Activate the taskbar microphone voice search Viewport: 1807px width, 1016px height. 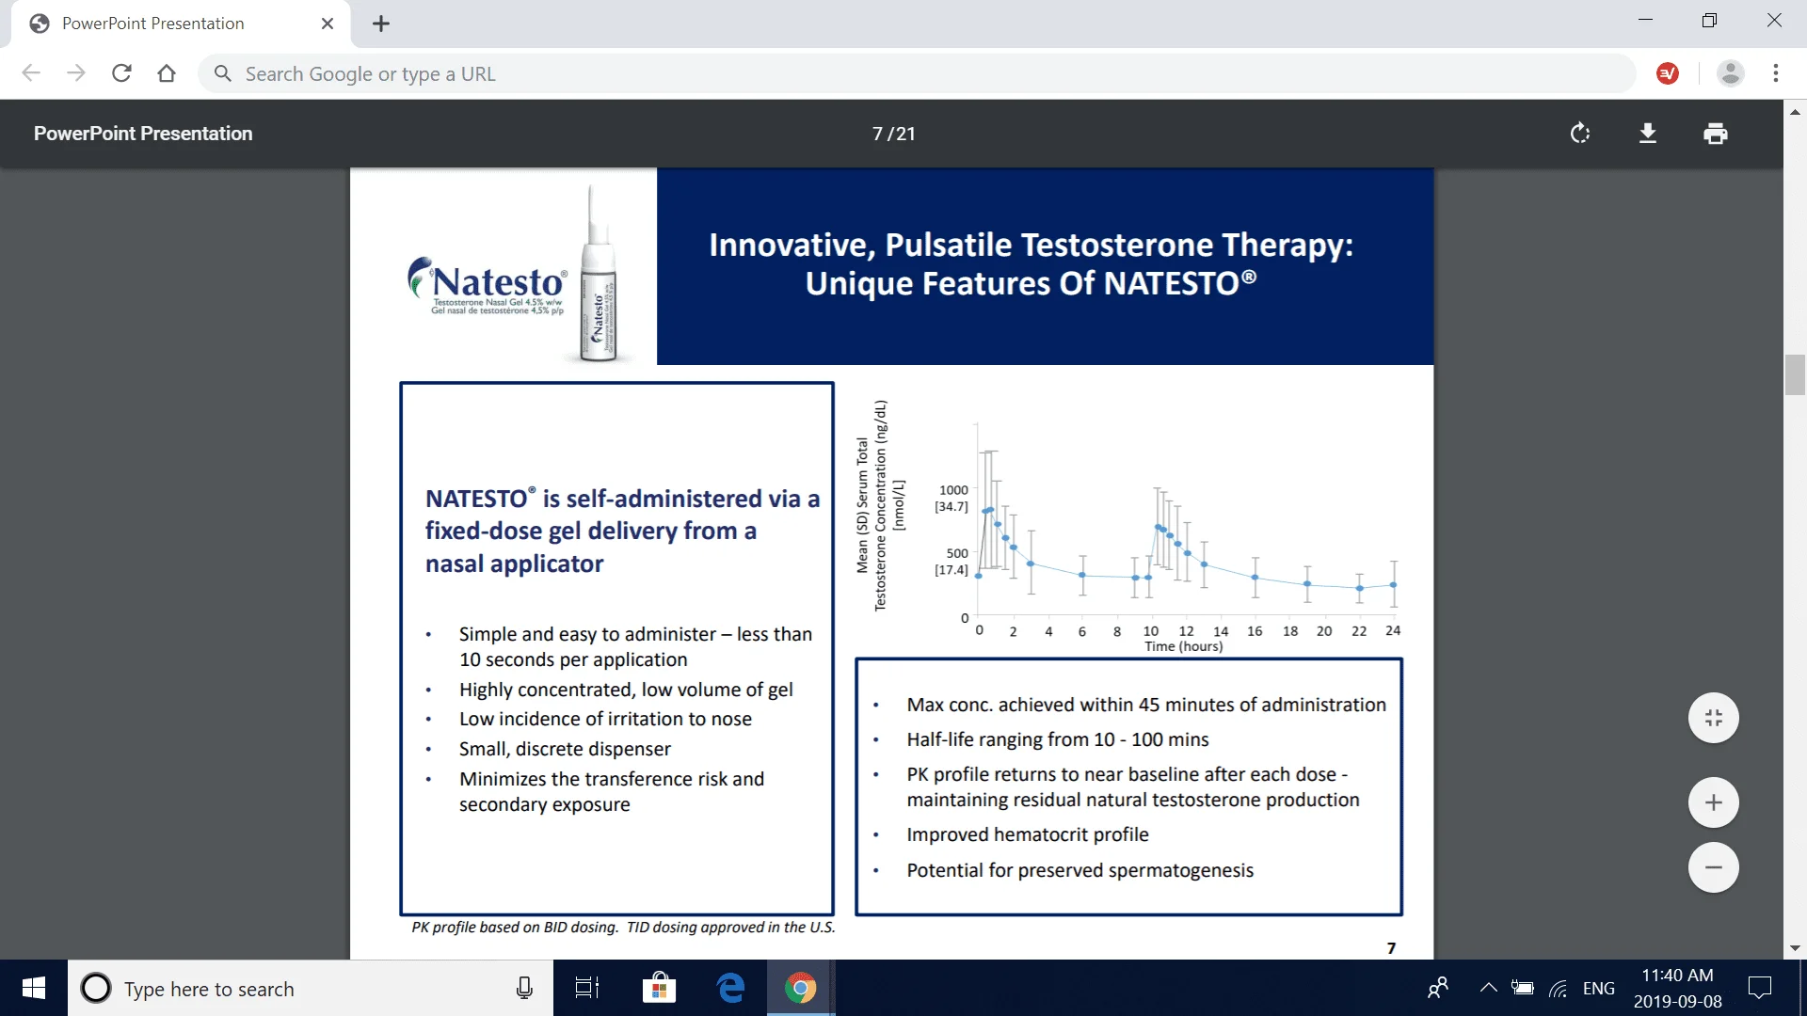pyautogui.click(x=525, y=988)
